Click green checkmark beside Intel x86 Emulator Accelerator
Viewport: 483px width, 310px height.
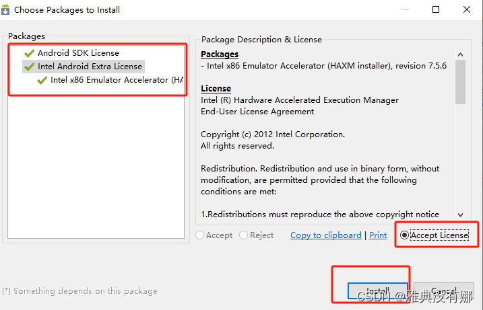pos(42,80)
